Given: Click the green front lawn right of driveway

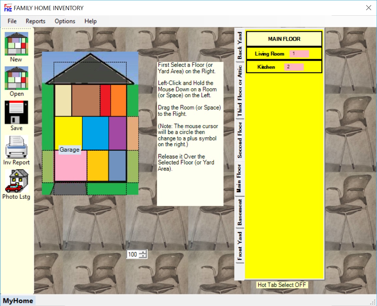Looking at the screenshot, I should [x=107, y=189].
